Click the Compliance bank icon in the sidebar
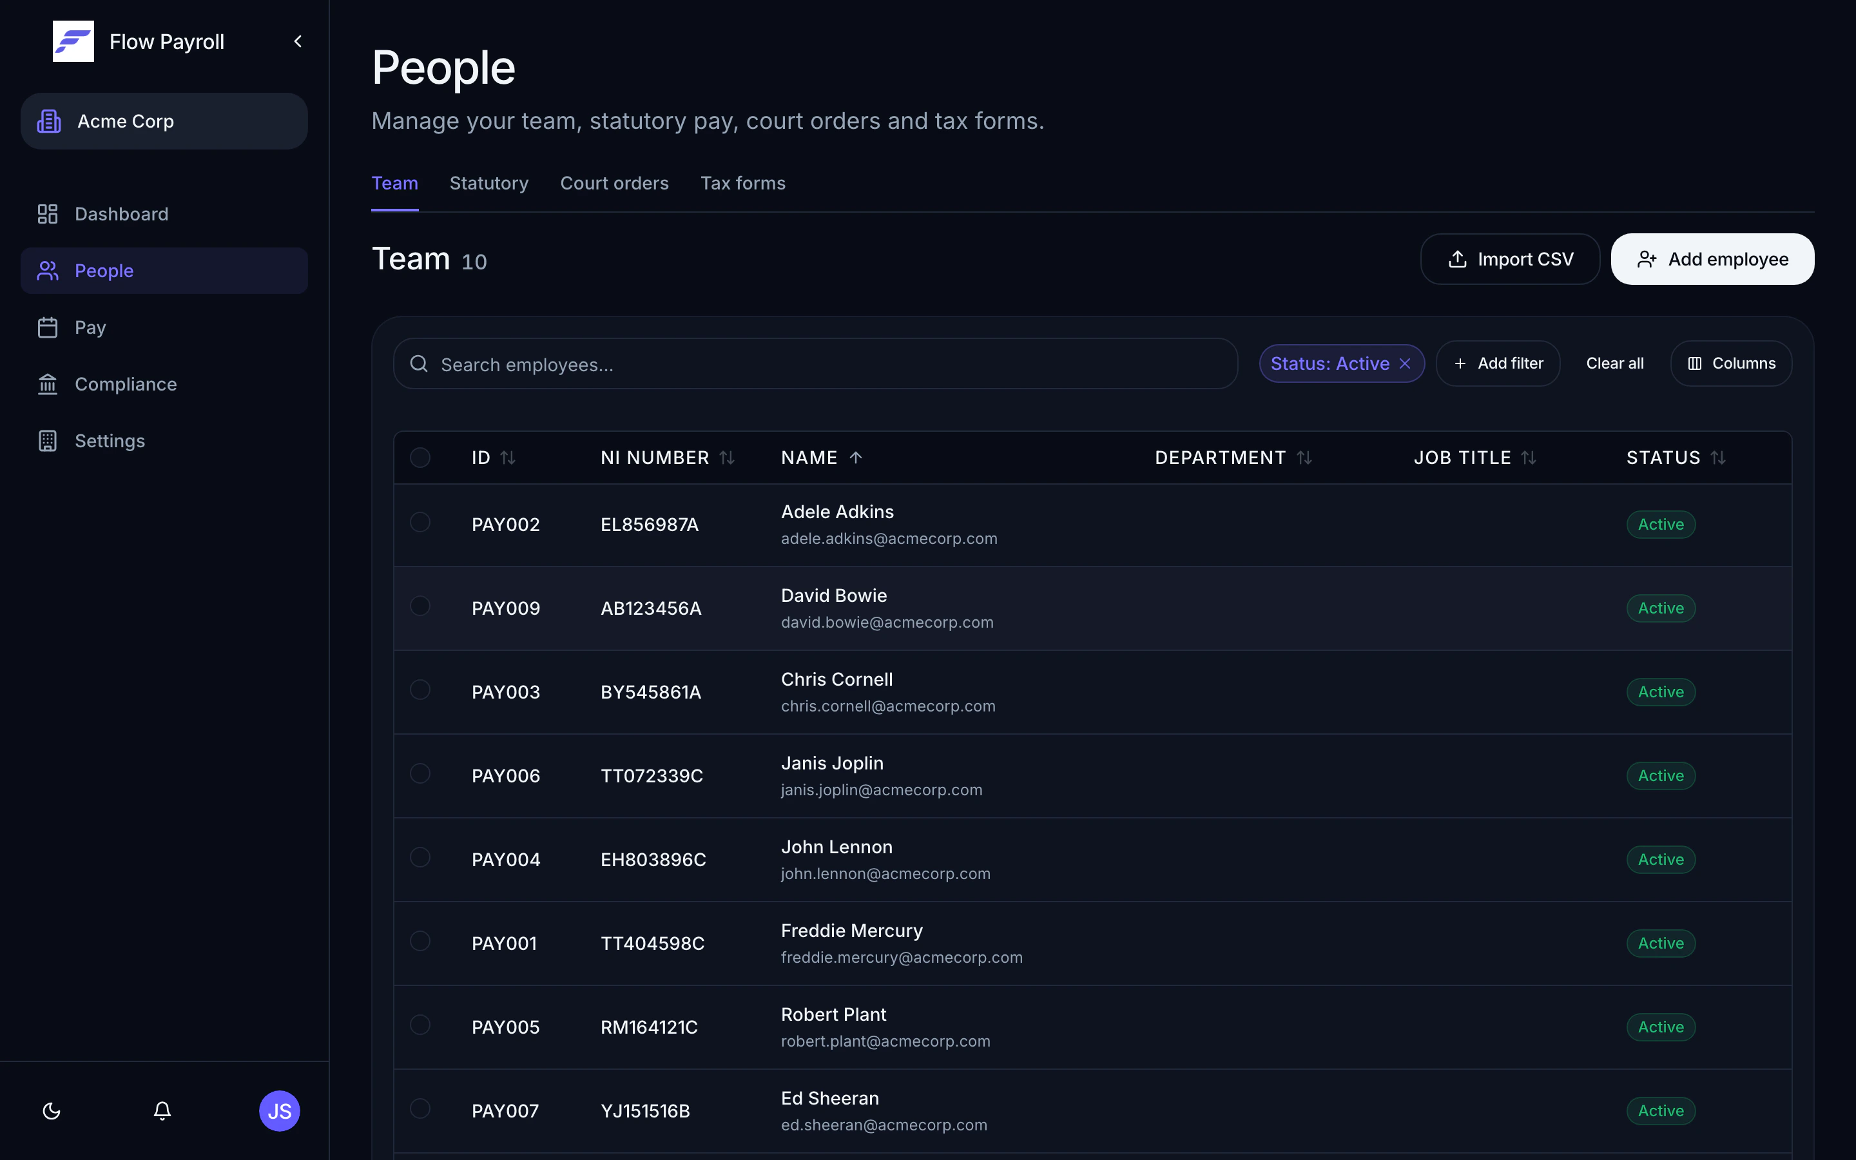The image size is (1856, 1160). [48, 384]
